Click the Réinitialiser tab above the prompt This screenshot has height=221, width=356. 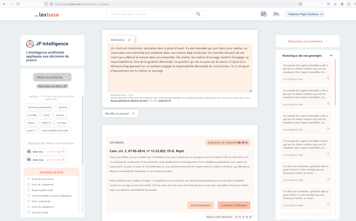(121, 40)
